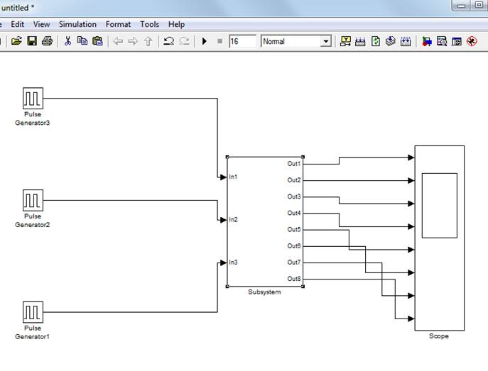Click the Scope text label

pos(439,336)
